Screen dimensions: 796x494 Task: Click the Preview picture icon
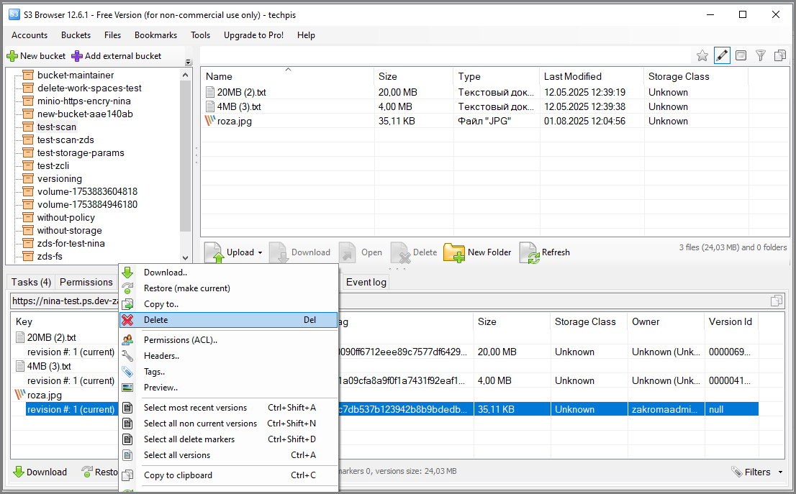(127, 388)
